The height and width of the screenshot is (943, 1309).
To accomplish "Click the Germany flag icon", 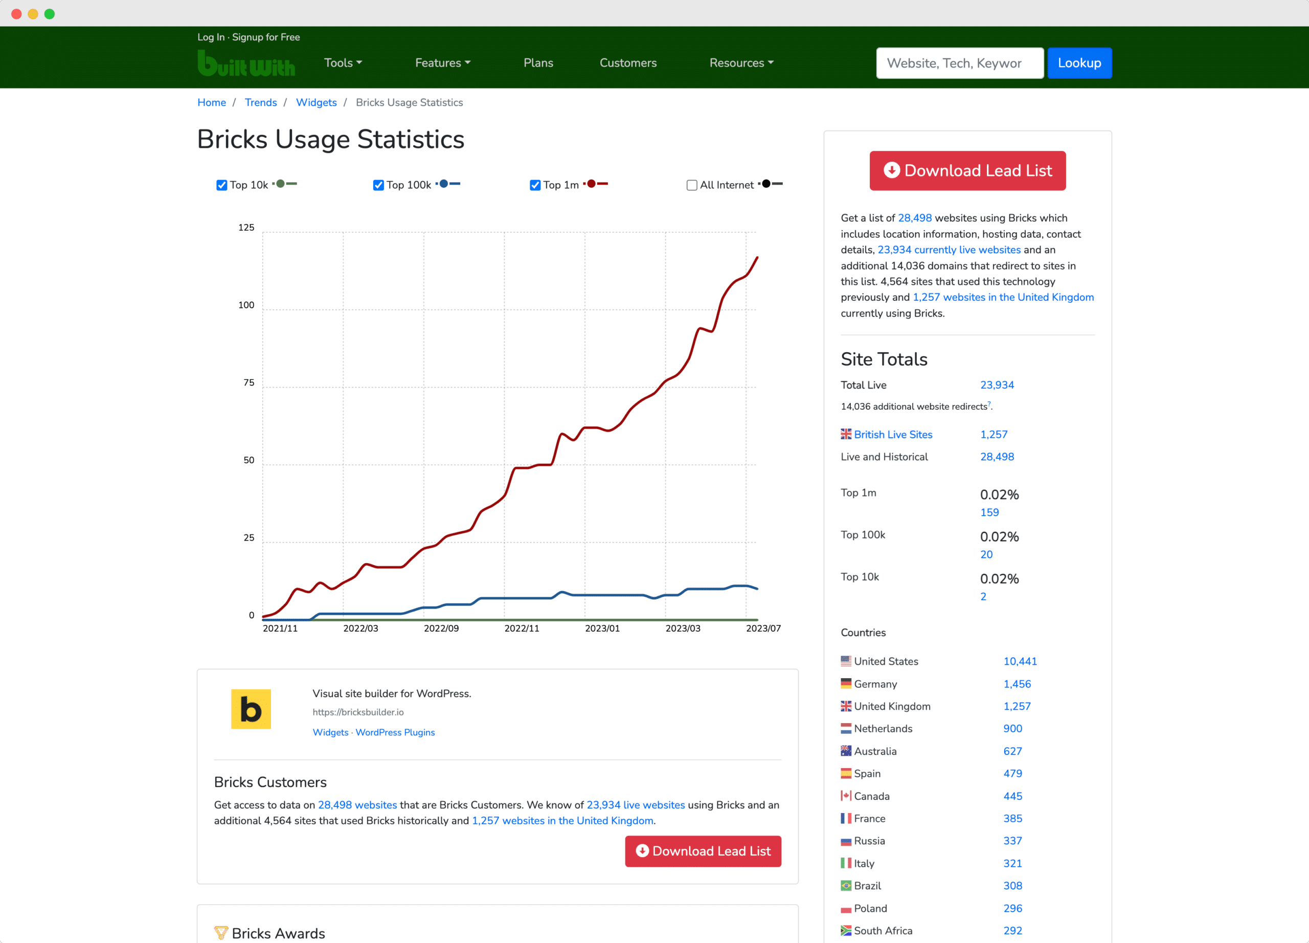I will [846, 683].
